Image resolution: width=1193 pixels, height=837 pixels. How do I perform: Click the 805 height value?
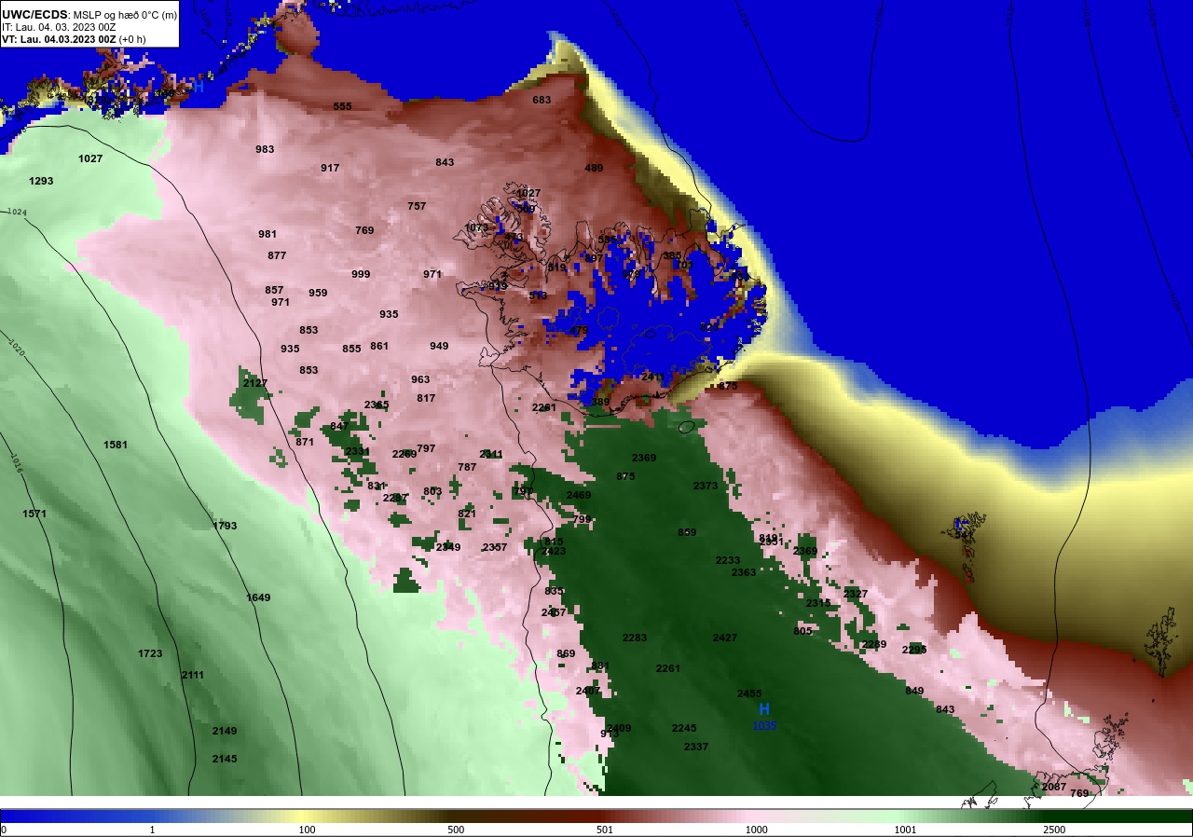802,631
